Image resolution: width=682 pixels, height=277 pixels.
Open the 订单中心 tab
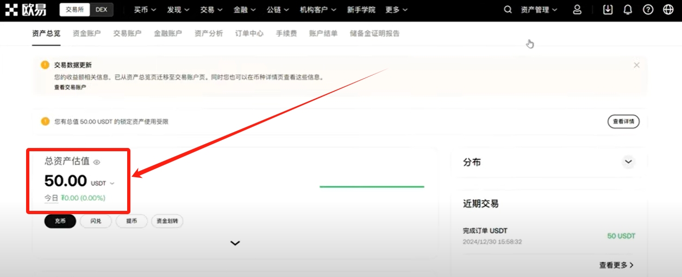(x=249, y=34)
